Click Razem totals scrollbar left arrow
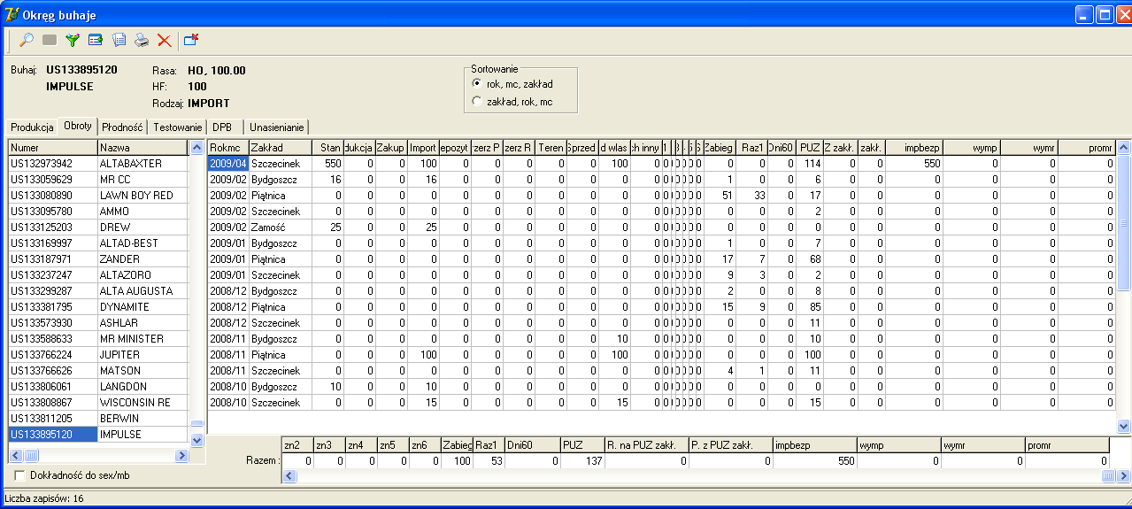This screenshot has height=509, width=1132. pos(289,476)
